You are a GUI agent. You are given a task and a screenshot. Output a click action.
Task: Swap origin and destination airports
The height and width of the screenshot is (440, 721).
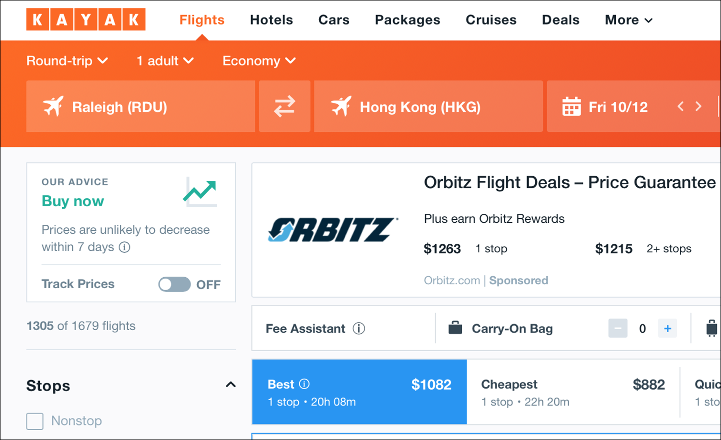[284, 106]
